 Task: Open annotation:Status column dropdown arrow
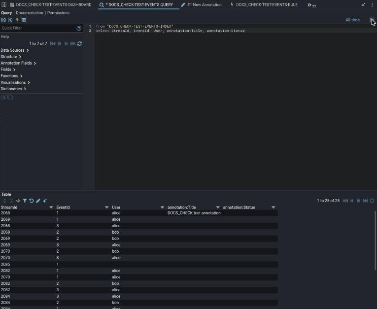click(x=274, y=207)
